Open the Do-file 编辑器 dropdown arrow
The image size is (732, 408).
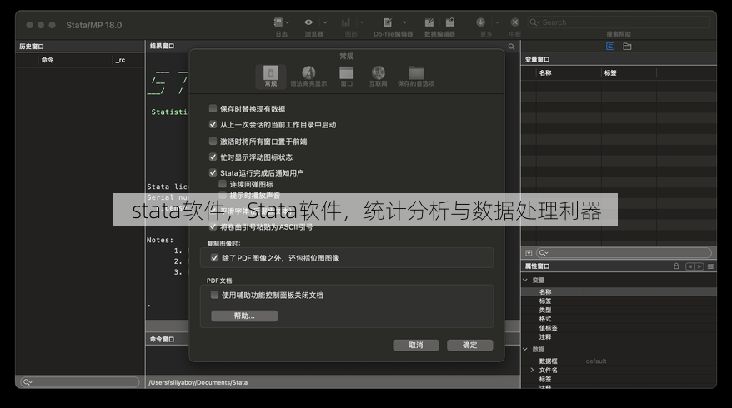tap(404, 22)
